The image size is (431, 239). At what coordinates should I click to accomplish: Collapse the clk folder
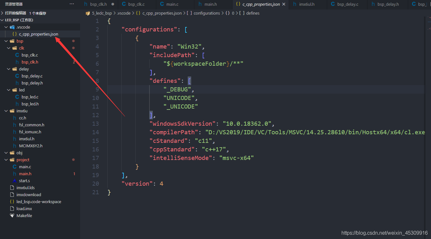(9, 48)
